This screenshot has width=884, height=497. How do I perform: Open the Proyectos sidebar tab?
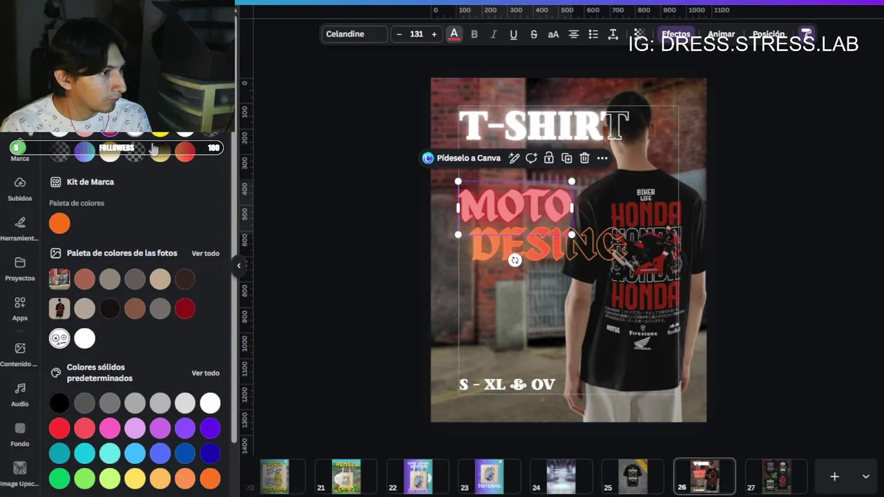click(19, 269)
